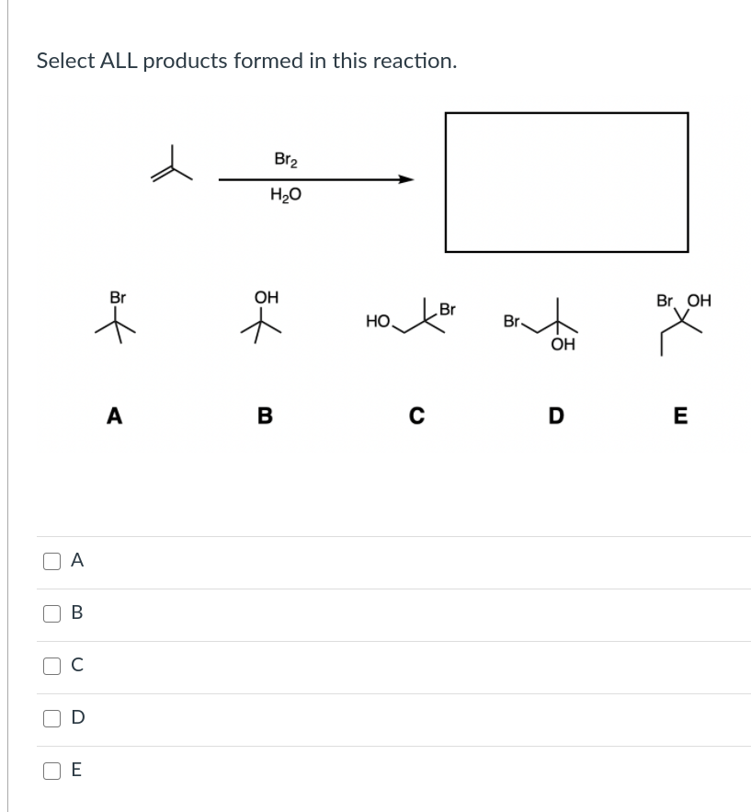Screen dimensions: 751x812
Task: Click structure C with HO and Br
Action: pos(411,316)
